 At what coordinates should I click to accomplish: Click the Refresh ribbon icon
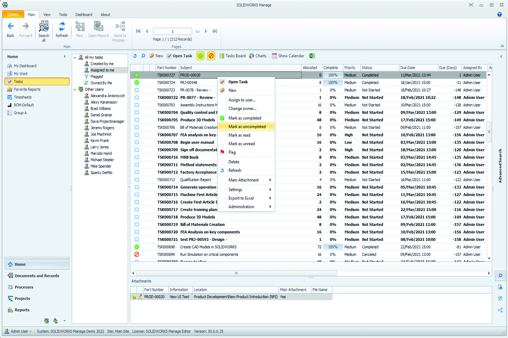pos(62,27)
